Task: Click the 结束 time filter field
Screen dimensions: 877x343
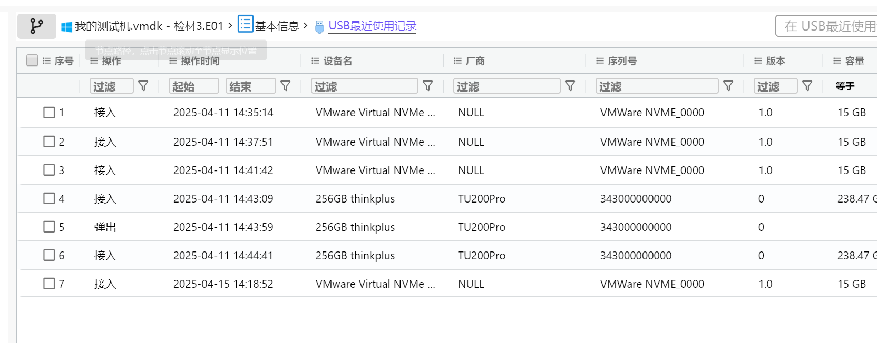Action: [251, 86]
